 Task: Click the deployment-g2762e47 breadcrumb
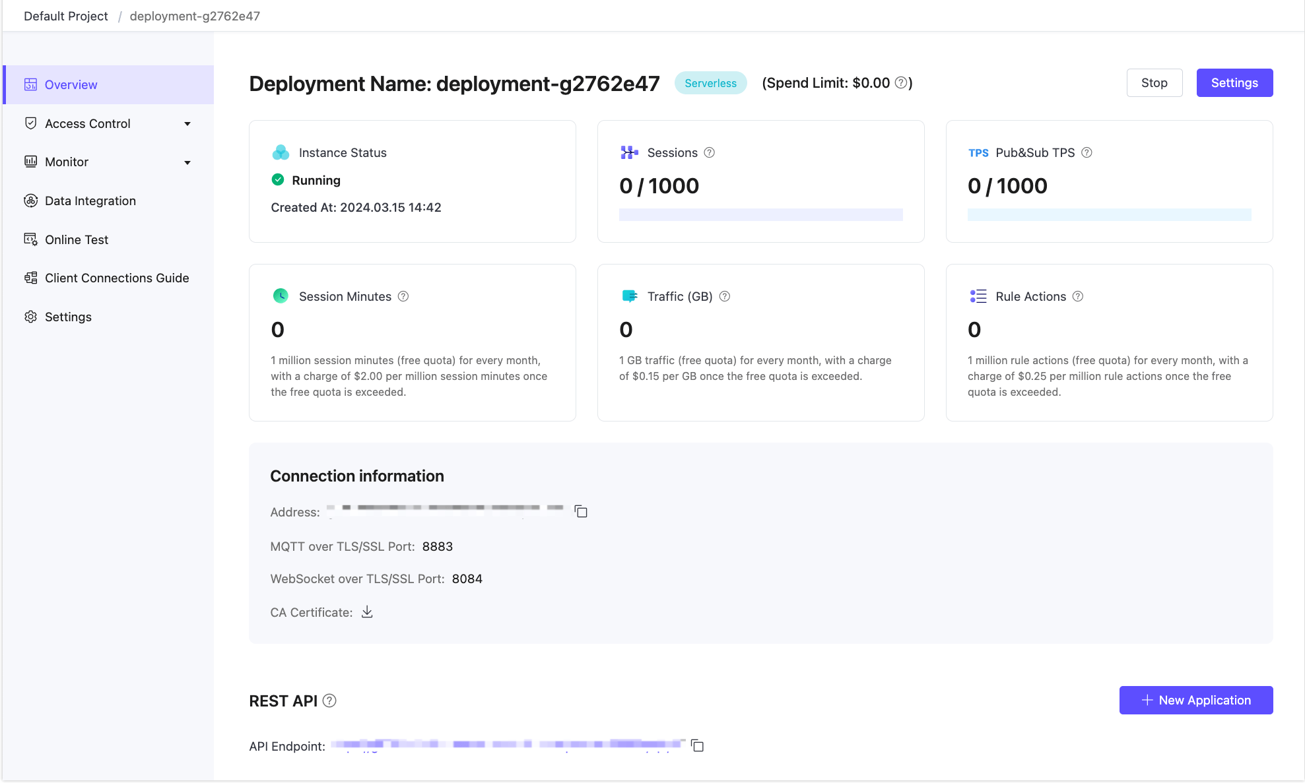tap(195, 16)
